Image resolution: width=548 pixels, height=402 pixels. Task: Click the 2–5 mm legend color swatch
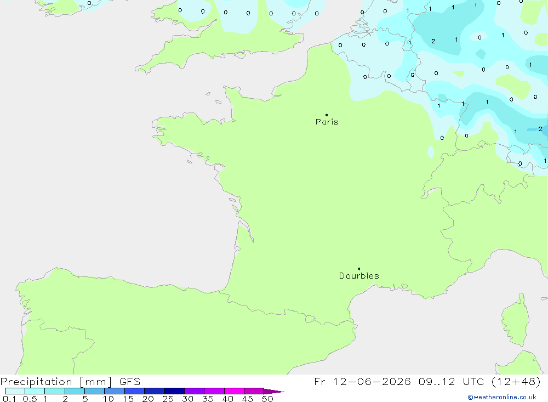pos(75,391)
